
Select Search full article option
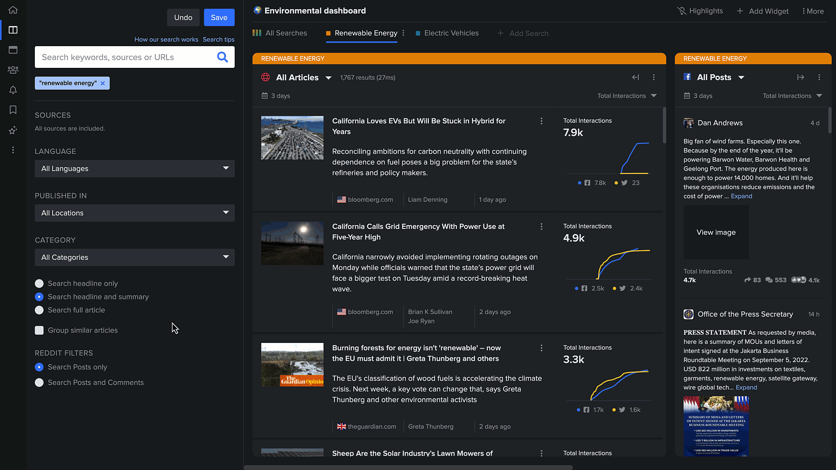point(39,310)
